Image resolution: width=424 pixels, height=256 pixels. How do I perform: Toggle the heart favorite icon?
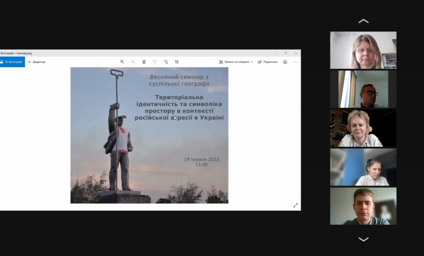click(x=155, y=62)
